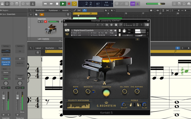
Task: Open the Library button in control bar
Action: [2, 4]
